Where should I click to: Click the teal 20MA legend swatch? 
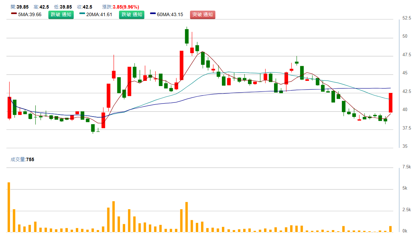point(82,13)
